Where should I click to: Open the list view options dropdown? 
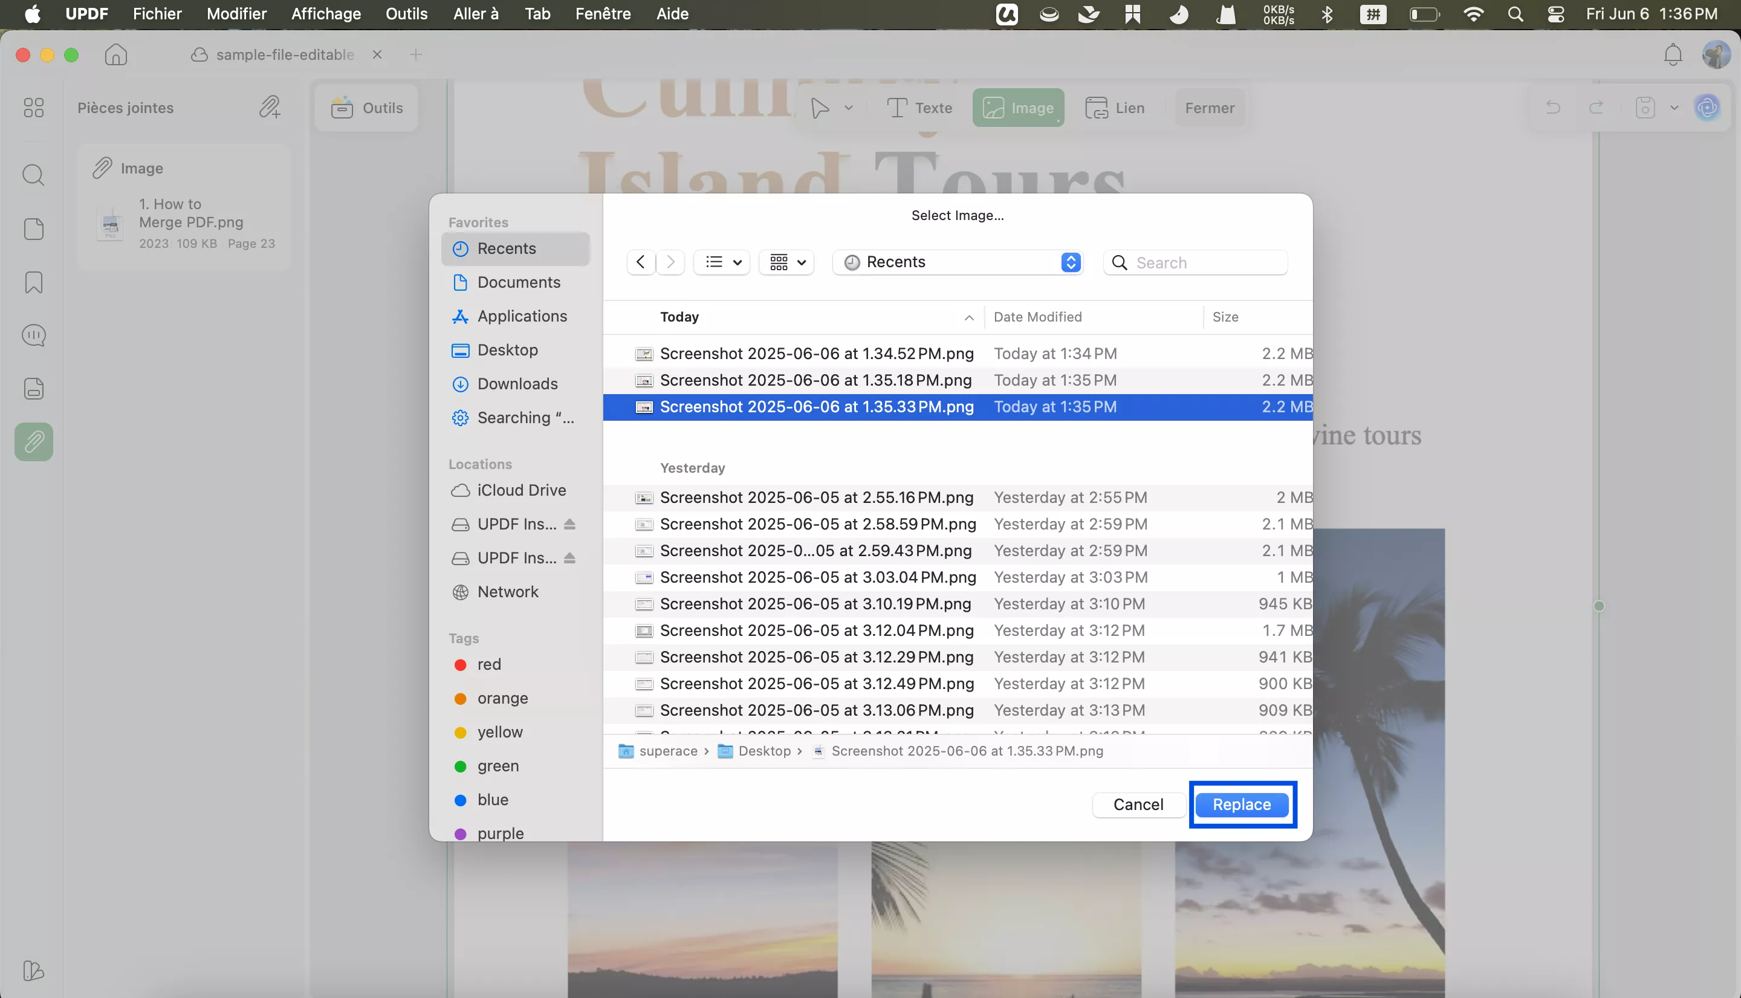[x=722, y=262]
